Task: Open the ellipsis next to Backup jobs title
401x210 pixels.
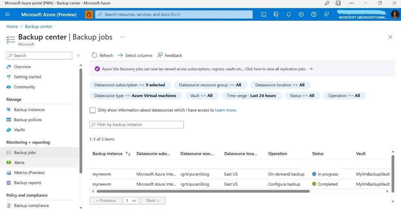Action: [122, 37]
